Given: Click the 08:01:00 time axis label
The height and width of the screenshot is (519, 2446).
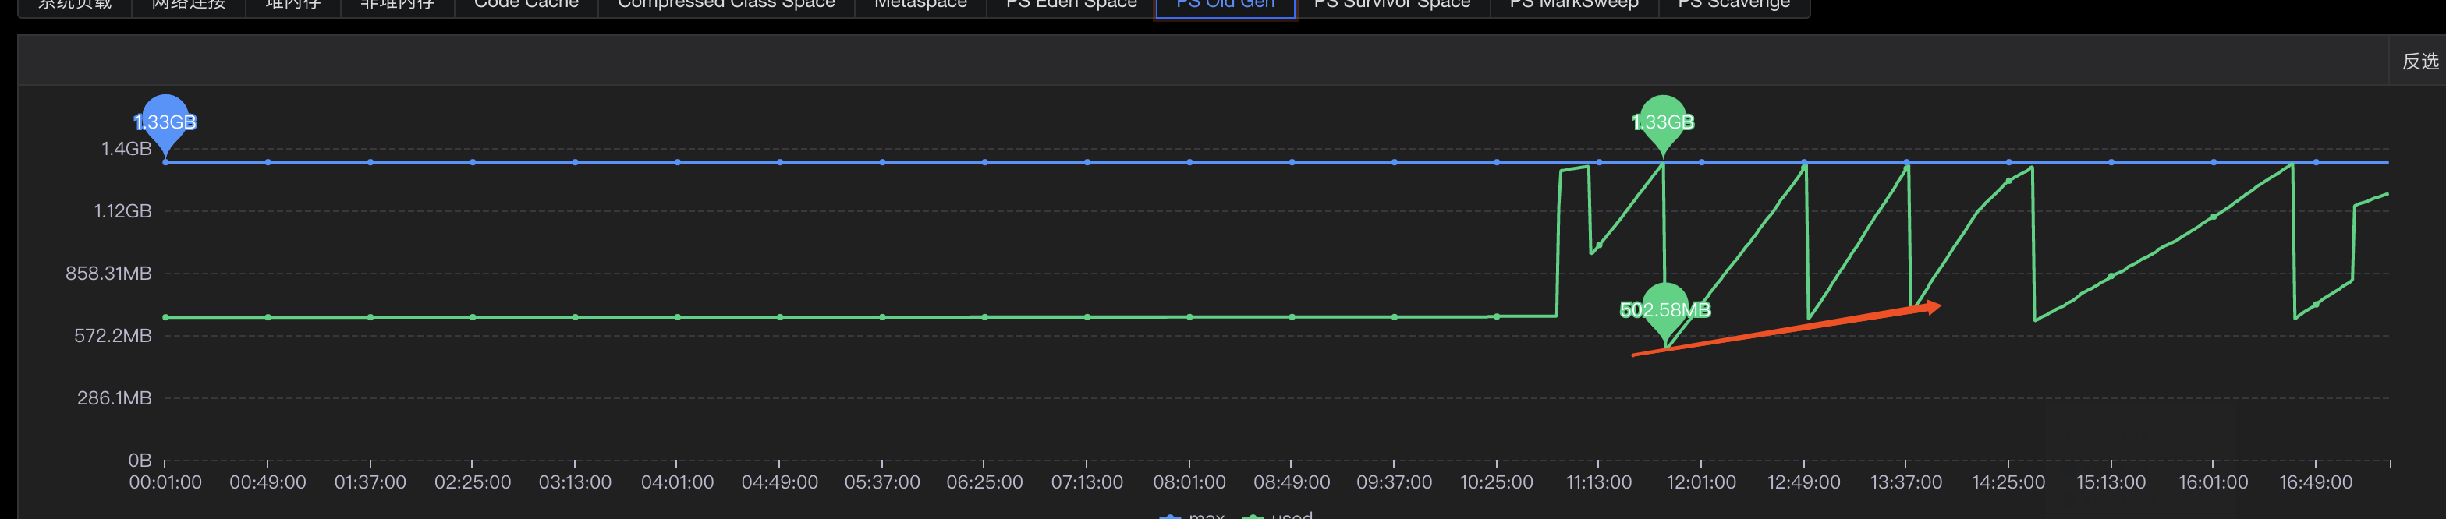Looking at the screenshot, I should click(x=1189, y=482).
